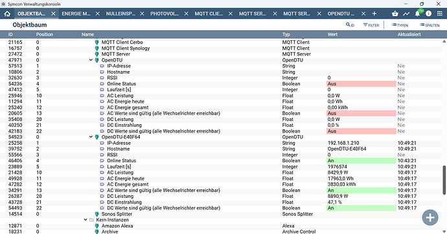Switch to the Nulleinsp... tab
Screen dimensions: 447x234
coord(120,14)
